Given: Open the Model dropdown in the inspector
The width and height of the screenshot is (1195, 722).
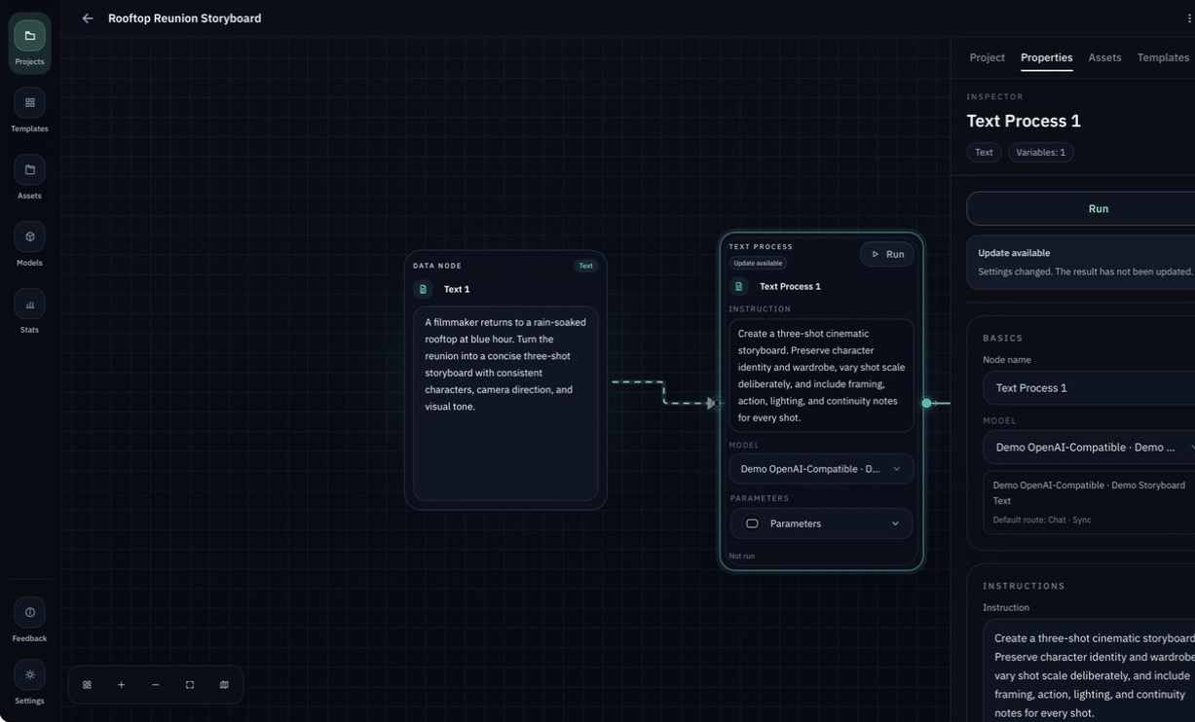Looking at the screenshot, I should pyautogui.click(x=1089, y=447).
